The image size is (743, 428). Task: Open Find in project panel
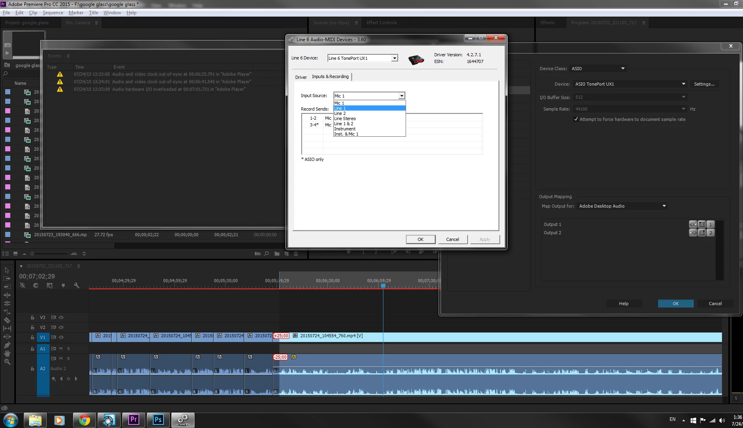[x=267, y=254]
